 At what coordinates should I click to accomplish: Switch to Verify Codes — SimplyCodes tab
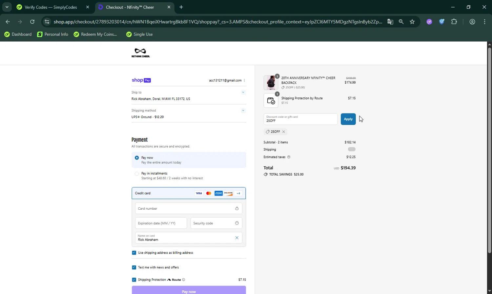(x=51, y=7)
